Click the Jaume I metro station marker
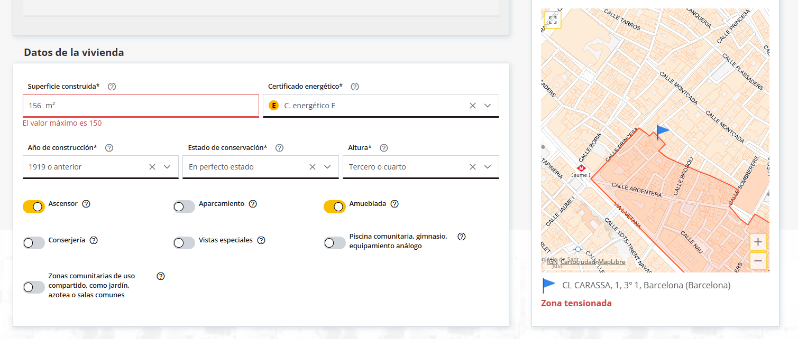 [582, 168]
